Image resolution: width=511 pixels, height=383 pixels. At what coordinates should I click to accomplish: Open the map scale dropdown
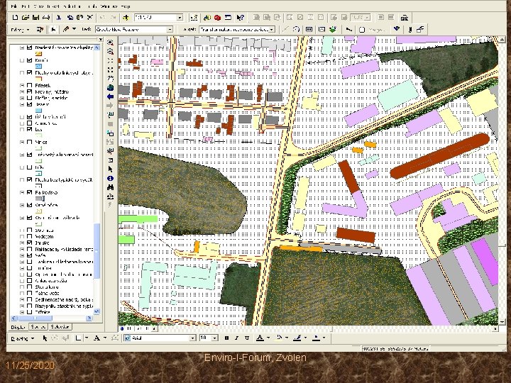coord(180,16)
